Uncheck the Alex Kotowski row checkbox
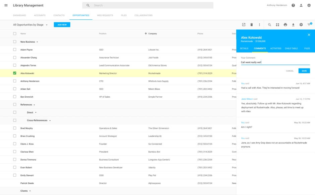This screenshot has height=195, width=315. click(x=14, y=73)
